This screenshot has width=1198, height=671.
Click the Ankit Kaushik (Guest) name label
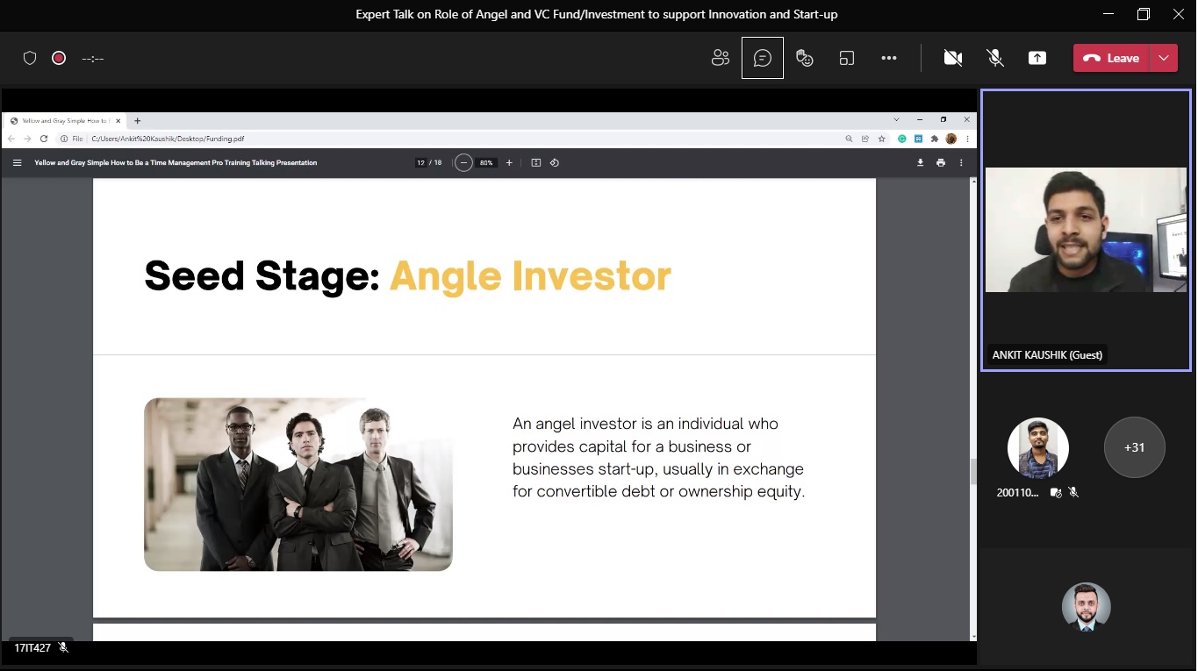point(1047,355)
